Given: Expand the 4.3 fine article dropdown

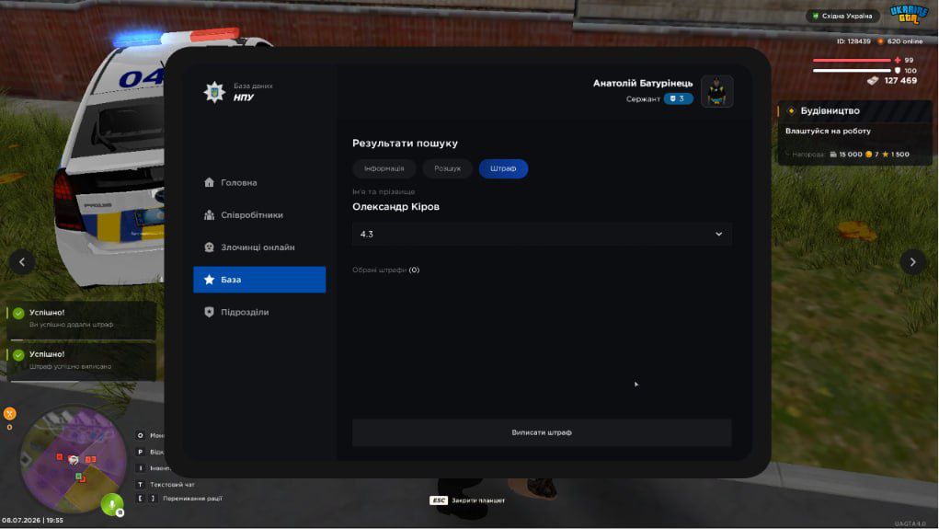Looking at the screenshot, I should pyautogui.click(x=542, y=235).
